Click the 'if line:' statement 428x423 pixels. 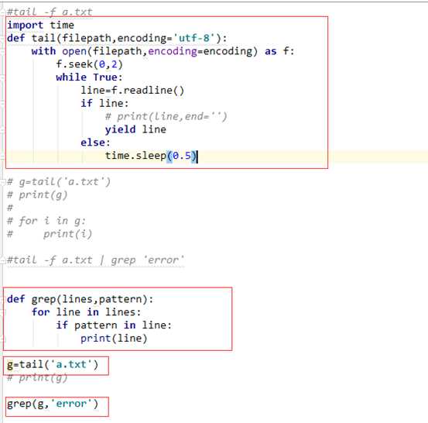pyautogui.click(x=104, y=103)
